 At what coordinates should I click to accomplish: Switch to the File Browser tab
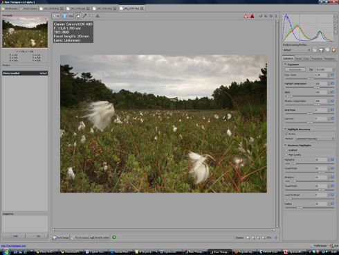[x=10, y=8]
